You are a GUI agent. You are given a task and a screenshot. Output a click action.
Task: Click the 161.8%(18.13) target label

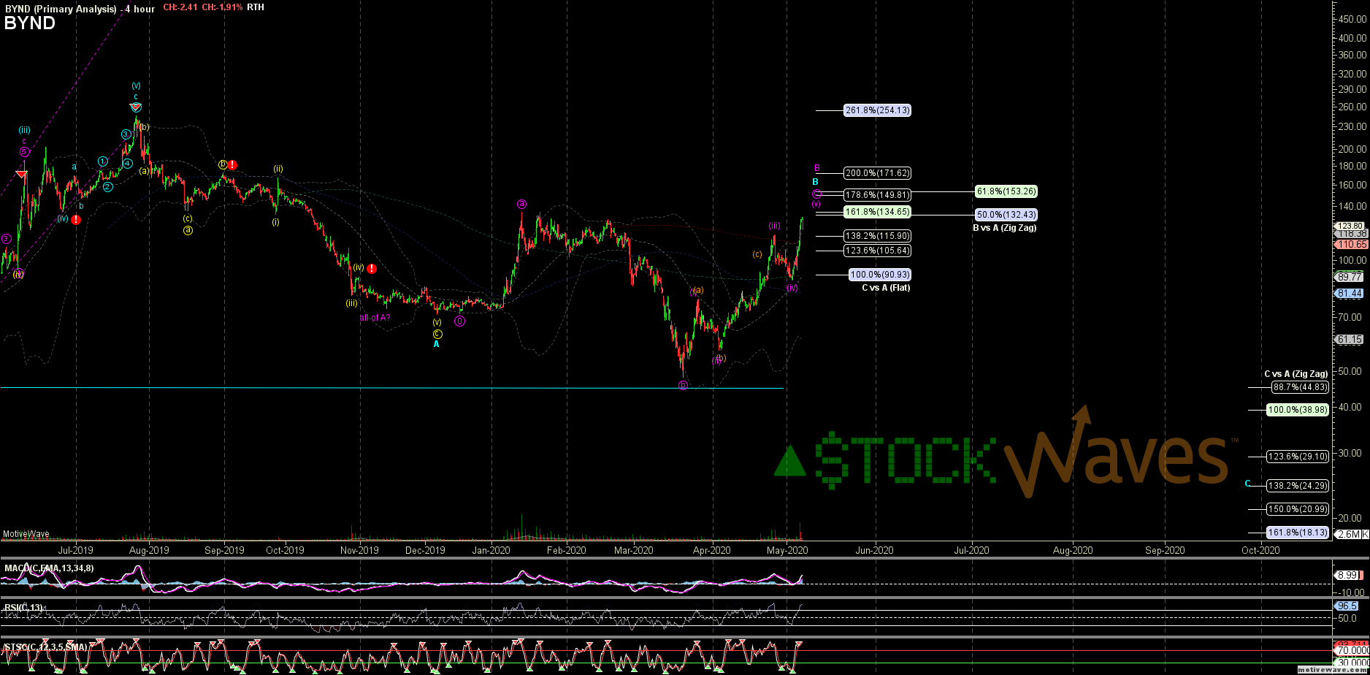[x=1298, y=533]
